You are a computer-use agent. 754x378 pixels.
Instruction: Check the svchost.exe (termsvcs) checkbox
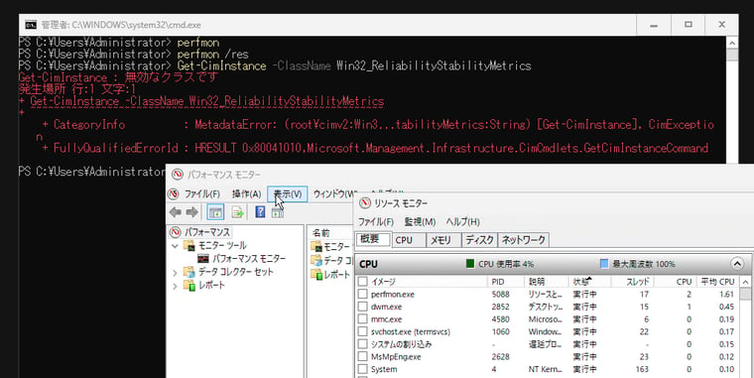tap(363, 331)
